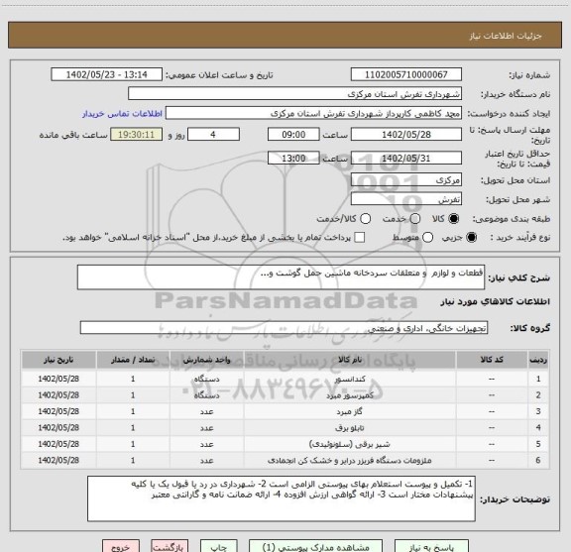Click the response time 09:00 field
Screen dimensions: 571x552
click(293, 135)
